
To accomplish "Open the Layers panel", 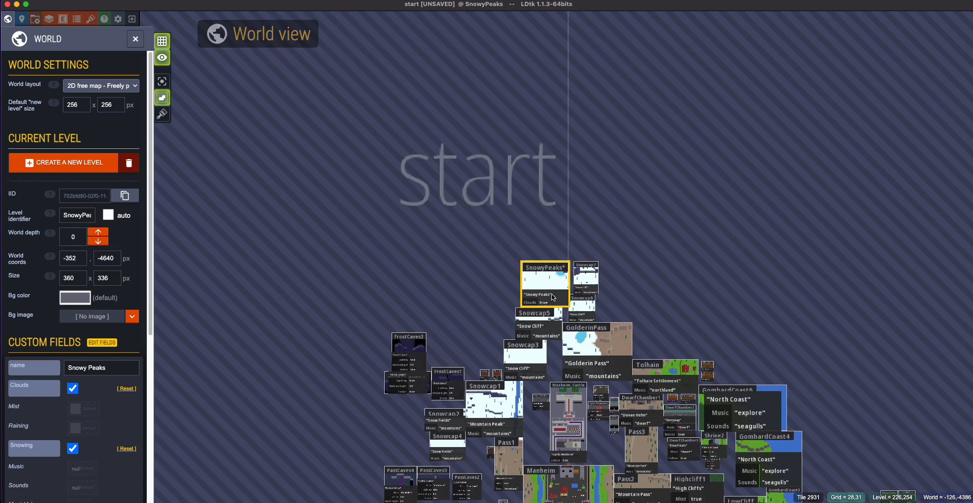I will 49,19.
